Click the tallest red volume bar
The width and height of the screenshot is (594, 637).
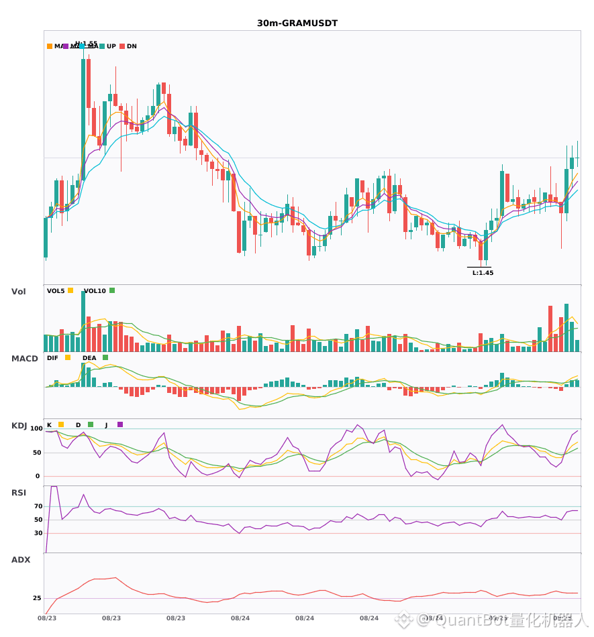tap(550, 329)
